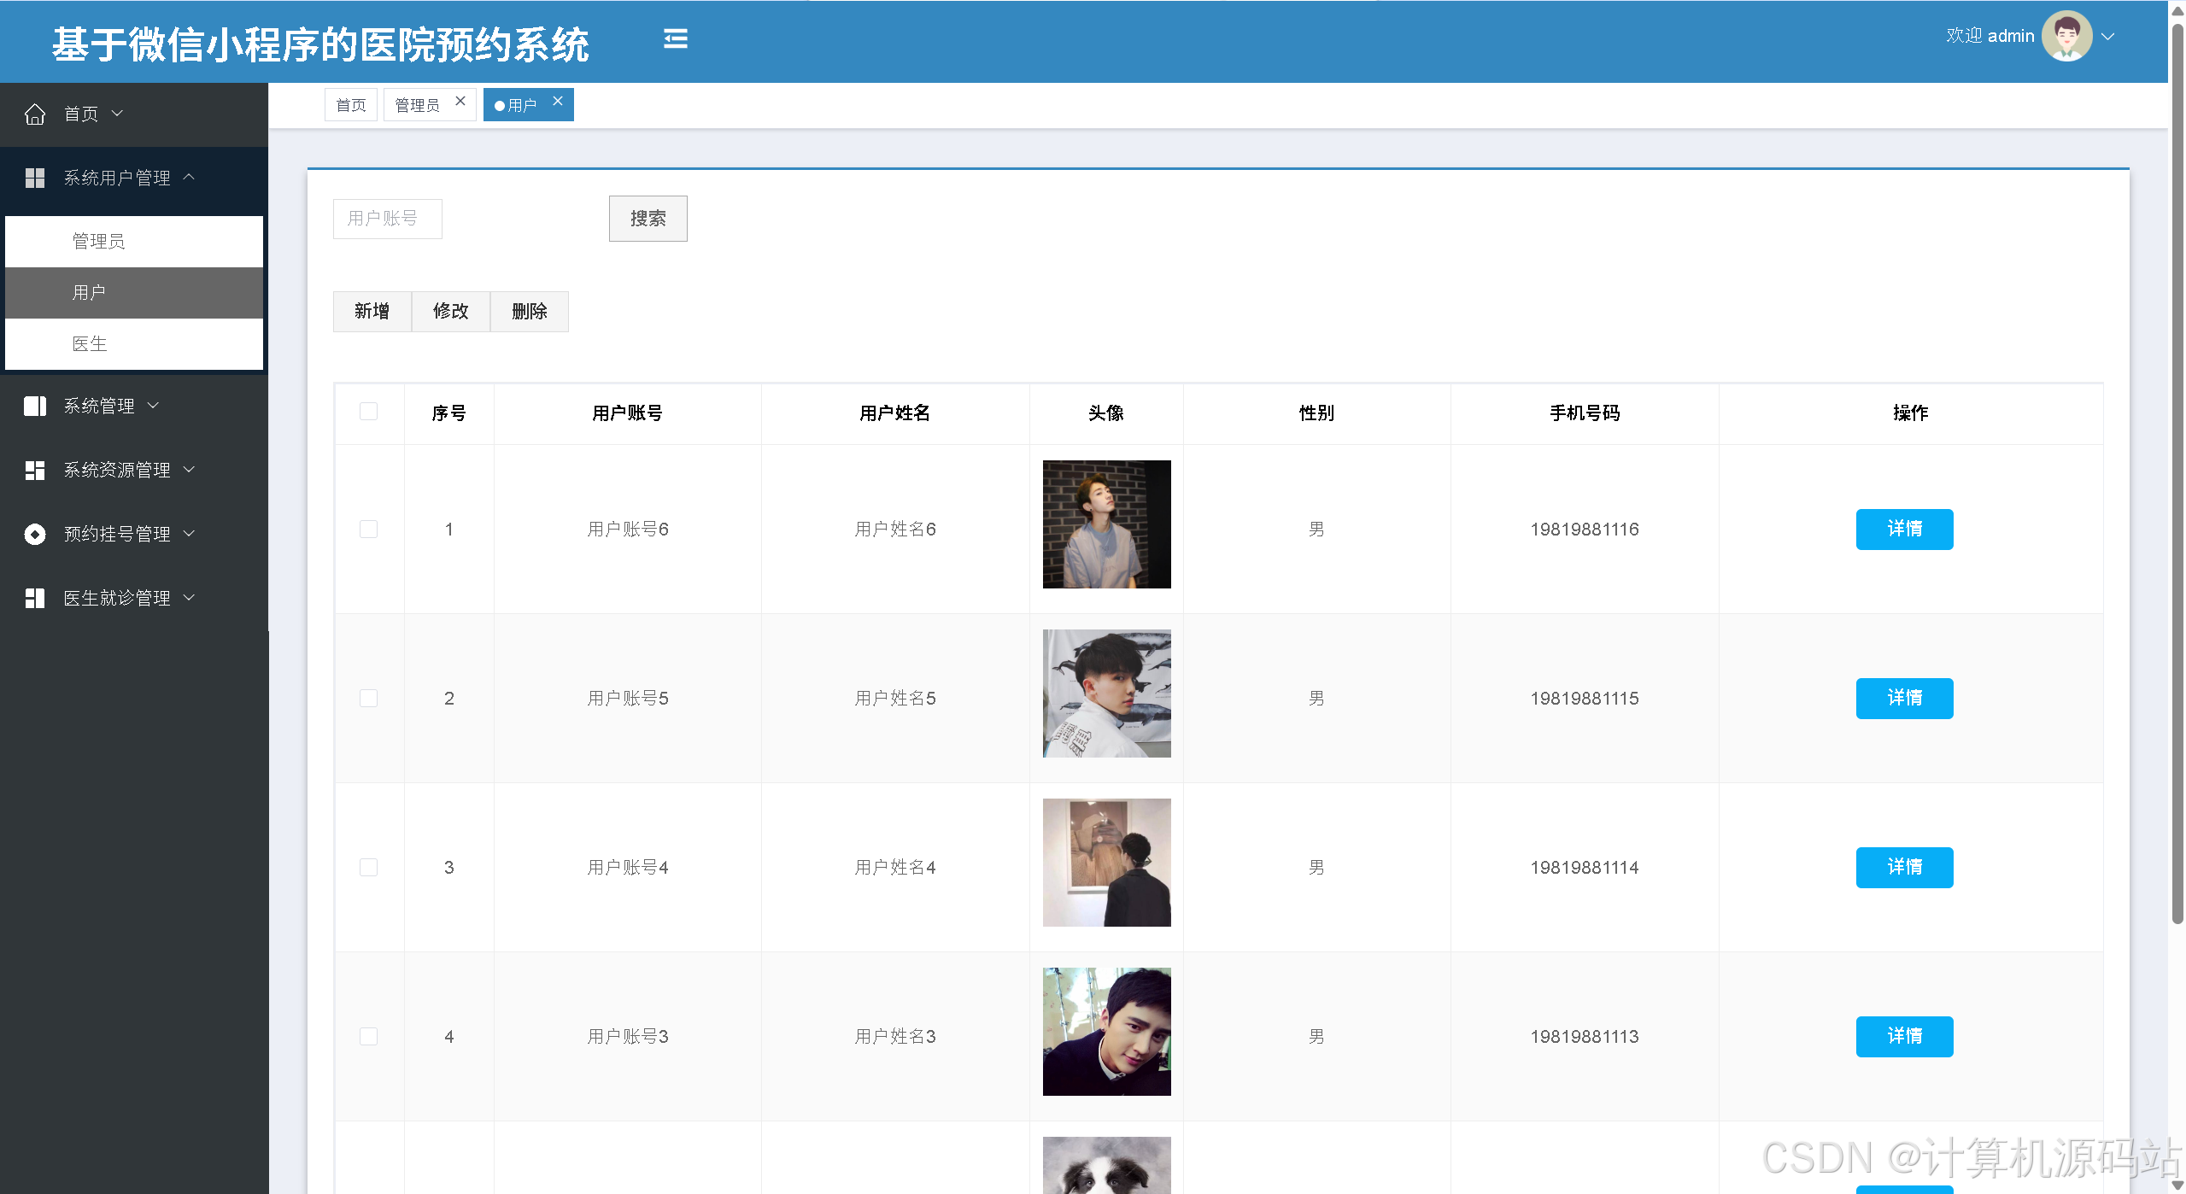Click the sidebar collapse hamburger icon
2186x1194 pixels.
click(675, 39)
